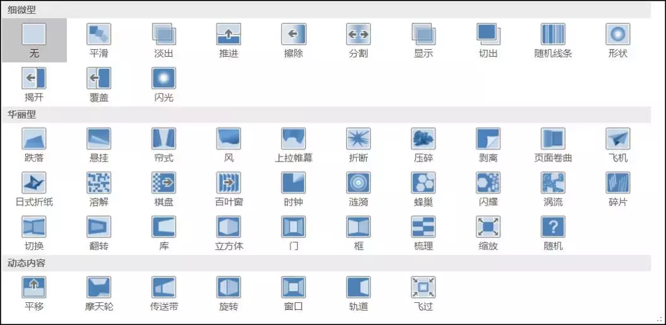This screenshot has height=325, width=666.
Task: Select the 涟漪 ripple transition
Action: 359,189
